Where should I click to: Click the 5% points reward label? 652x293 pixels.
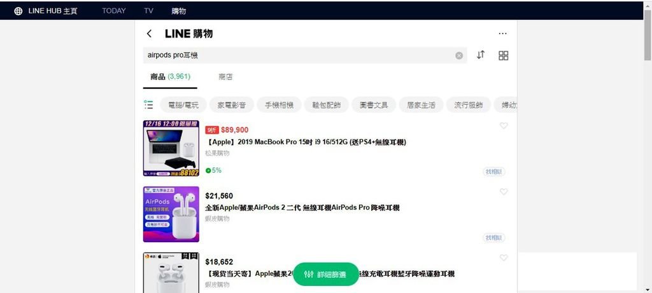(x=213, y=170)
